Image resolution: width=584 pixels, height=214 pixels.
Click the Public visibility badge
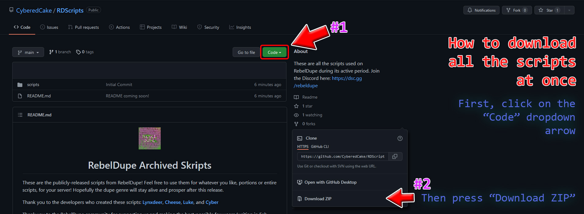pyautogui.click(x=93, y=10)
